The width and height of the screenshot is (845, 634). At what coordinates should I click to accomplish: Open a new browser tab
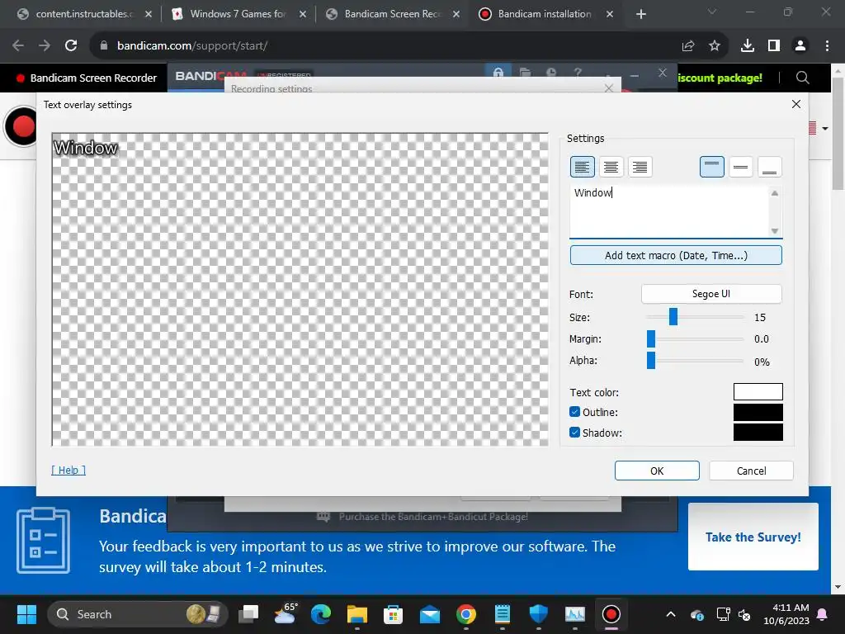(640, 15)
